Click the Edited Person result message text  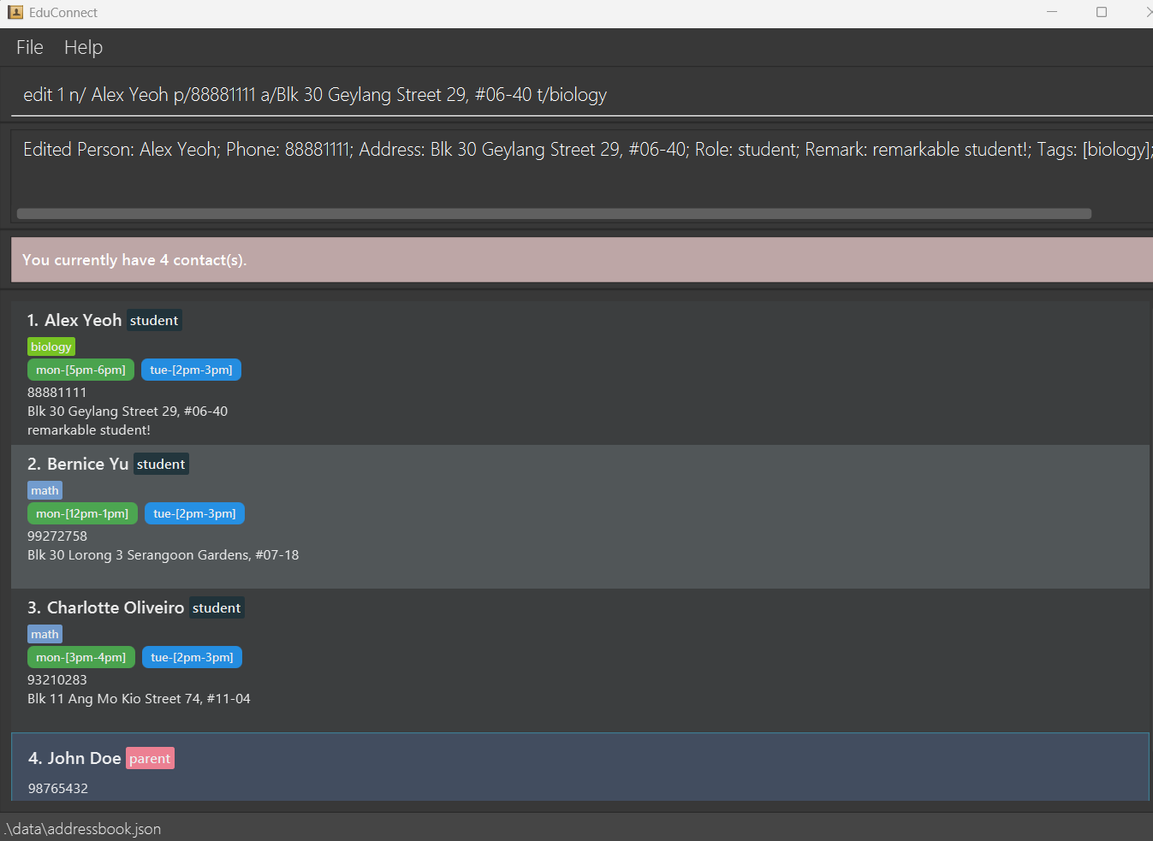587,150
